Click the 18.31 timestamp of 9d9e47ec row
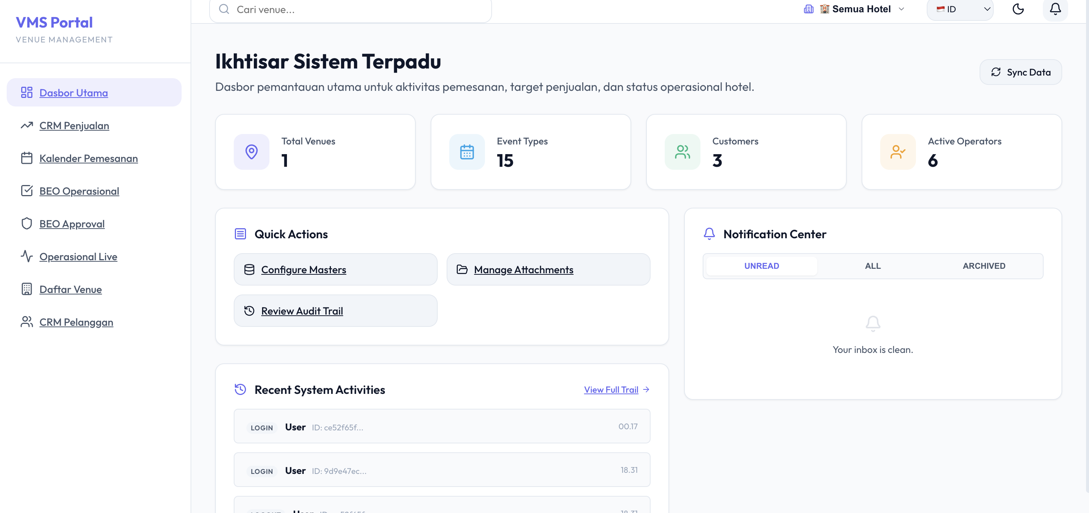Viewport: 1089px width, 513px height. click(629, 469)
